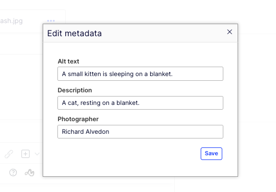This screenshot has height=192, width=276.
Task: Save the metadata changes
Action: point(211,154)
